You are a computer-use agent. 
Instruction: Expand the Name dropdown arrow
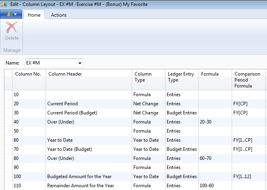pos(80,63)
